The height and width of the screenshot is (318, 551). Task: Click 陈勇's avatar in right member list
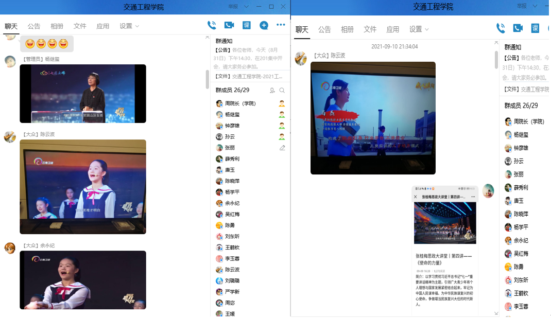(x=508, y=267)
